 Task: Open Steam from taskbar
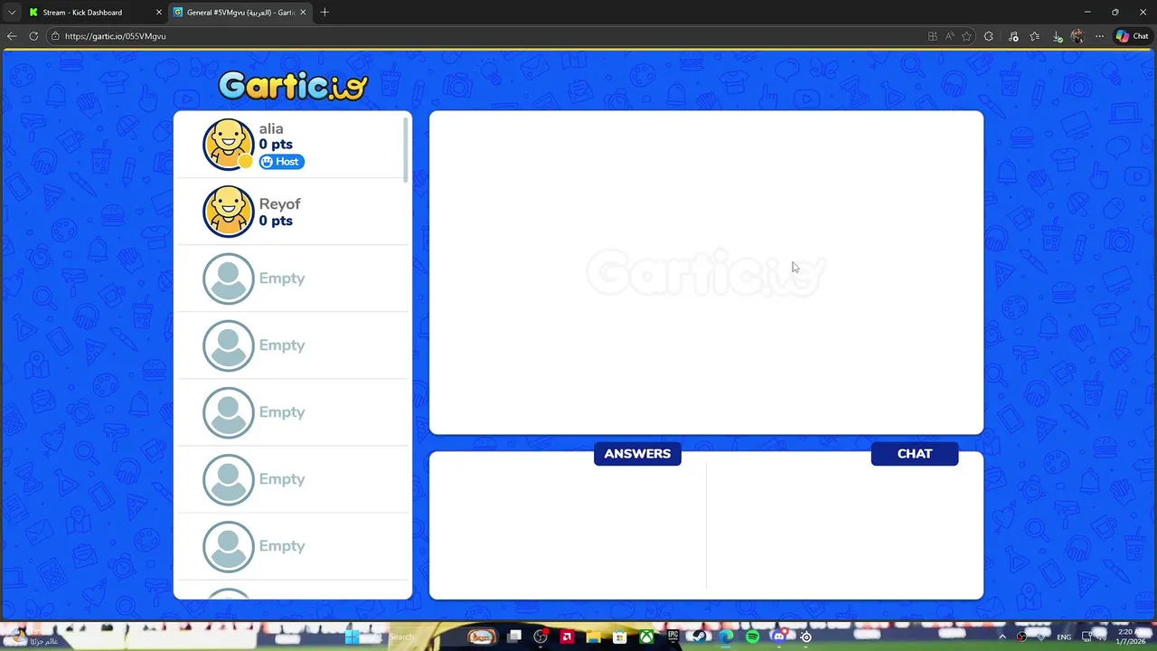(700, 637)
